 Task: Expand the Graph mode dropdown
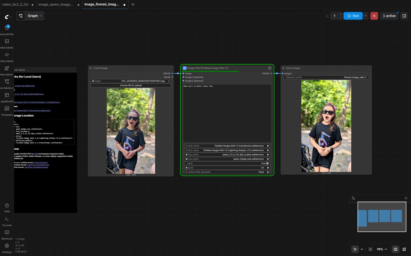point(30,16)
